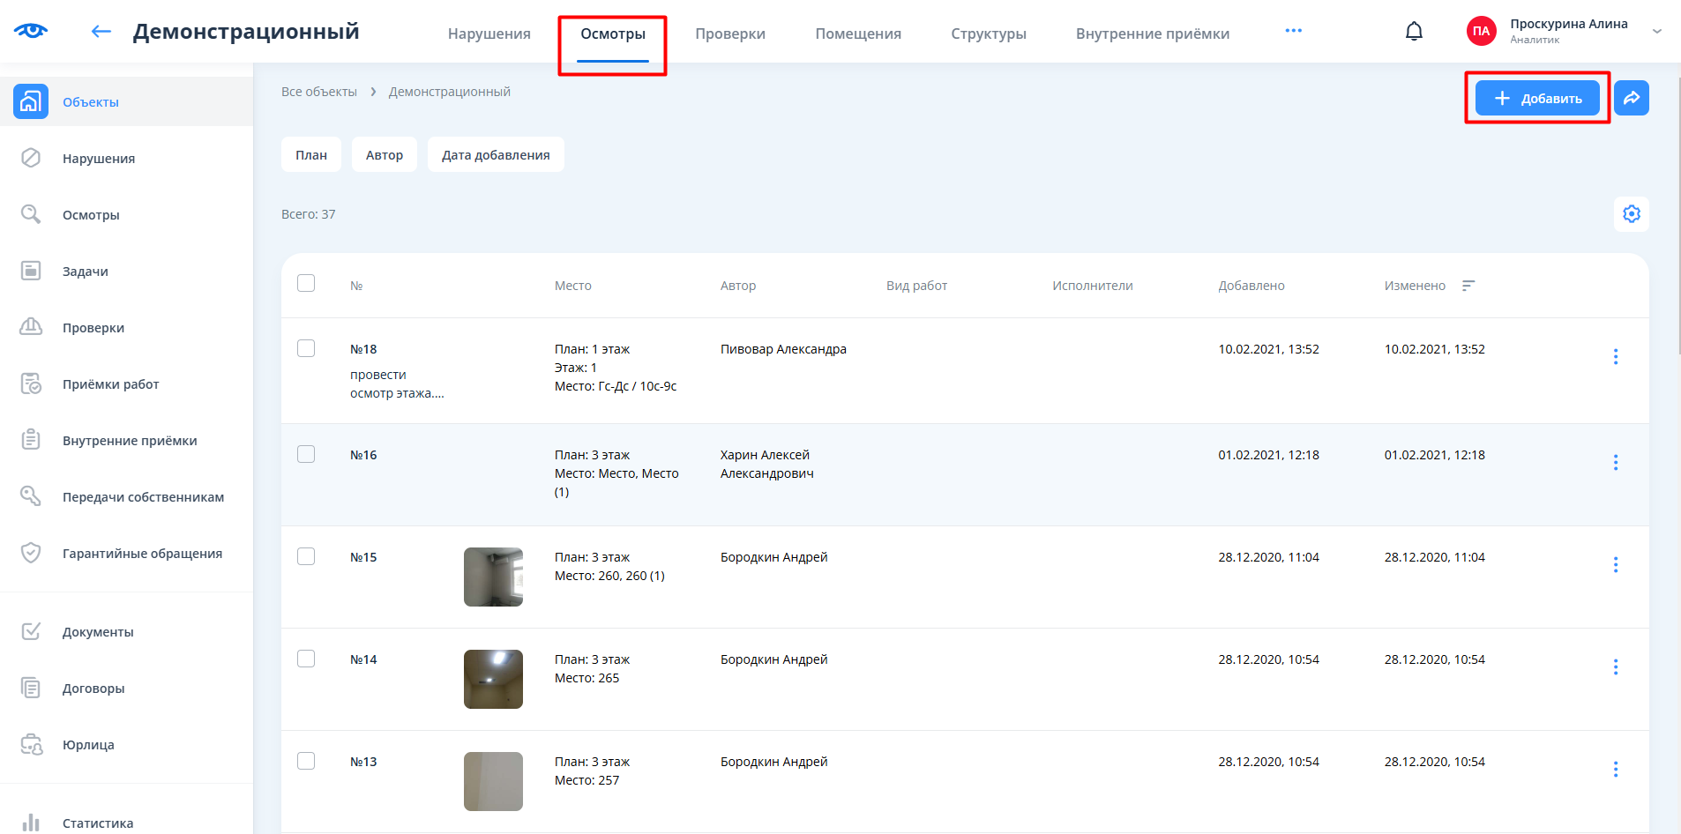Click the sort icon beside Изменено
Viewport: 1681px width, 834px height.
1468,286
